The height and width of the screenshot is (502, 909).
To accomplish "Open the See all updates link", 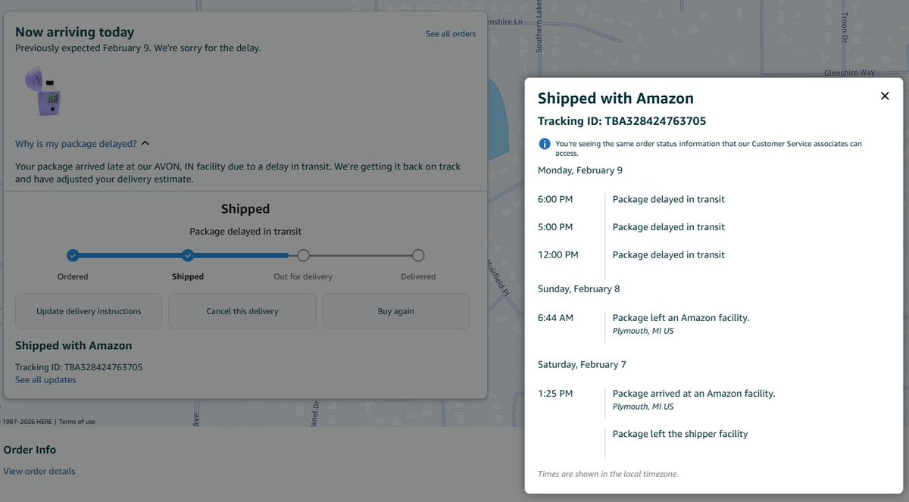I will point(45,380).
